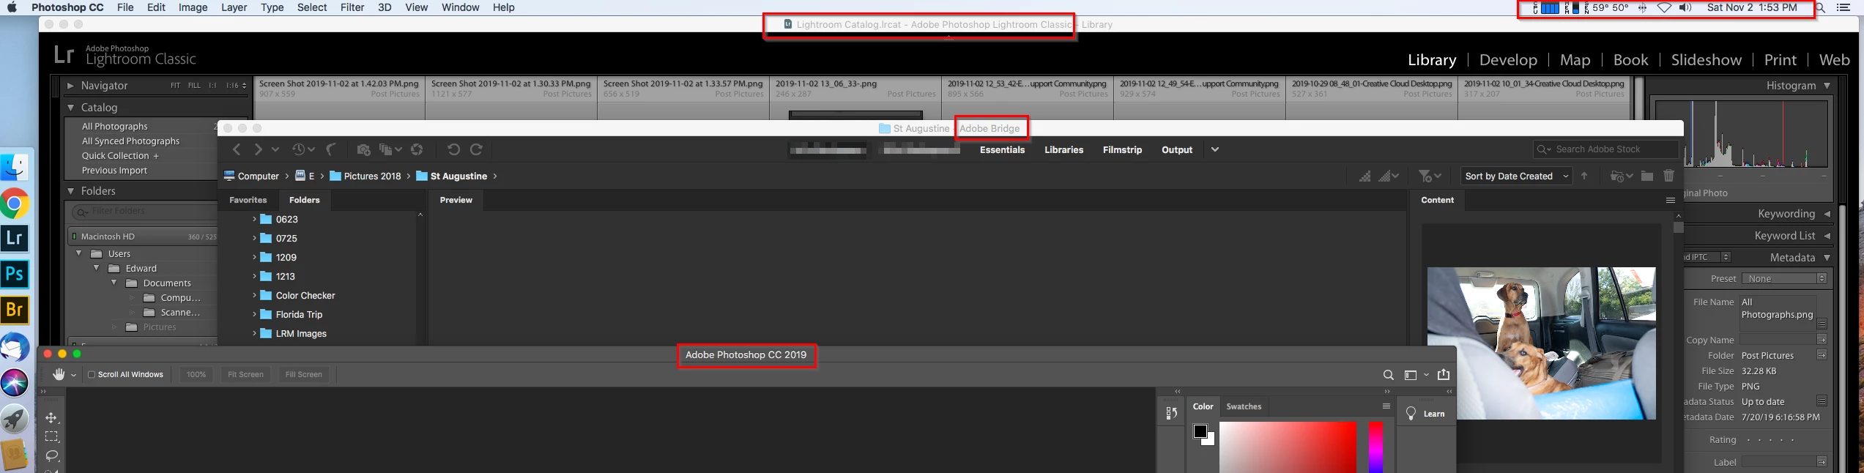Switch to Favorites tab in Bridge
1864x473 pixels.
click(x=248, y=200)
